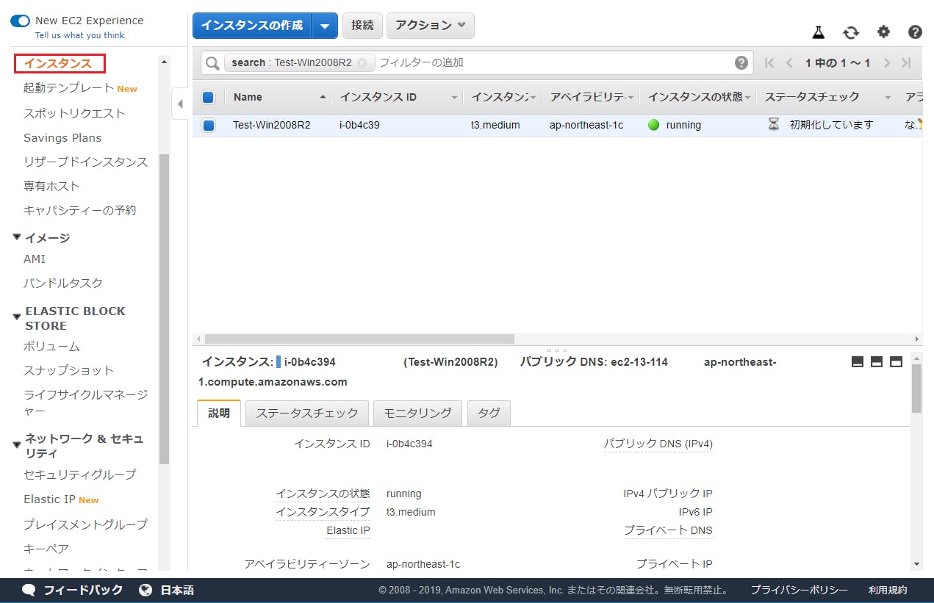Open the アクション actions dropdown
The image size is (934, 603).
click(x=431, y=25)
